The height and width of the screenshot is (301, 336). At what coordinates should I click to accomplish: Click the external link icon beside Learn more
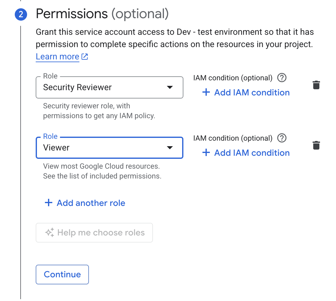85,57
